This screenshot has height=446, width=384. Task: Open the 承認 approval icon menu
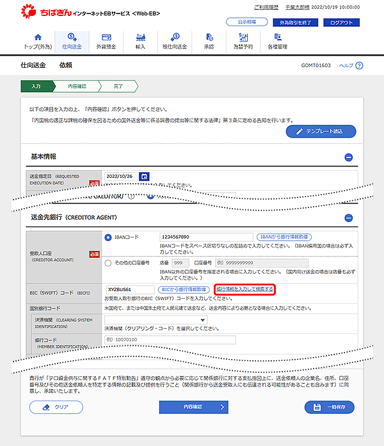209,37
